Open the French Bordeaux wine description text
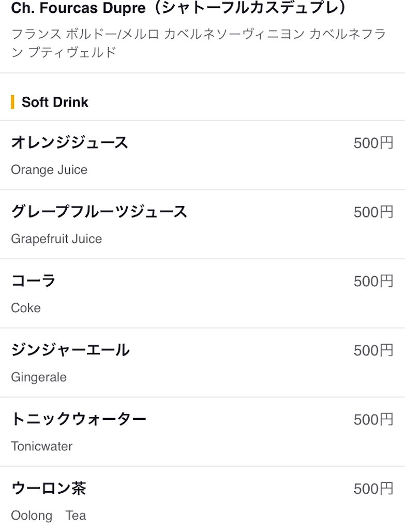Screen dimensions: 405x530 [x=199, y=43]
